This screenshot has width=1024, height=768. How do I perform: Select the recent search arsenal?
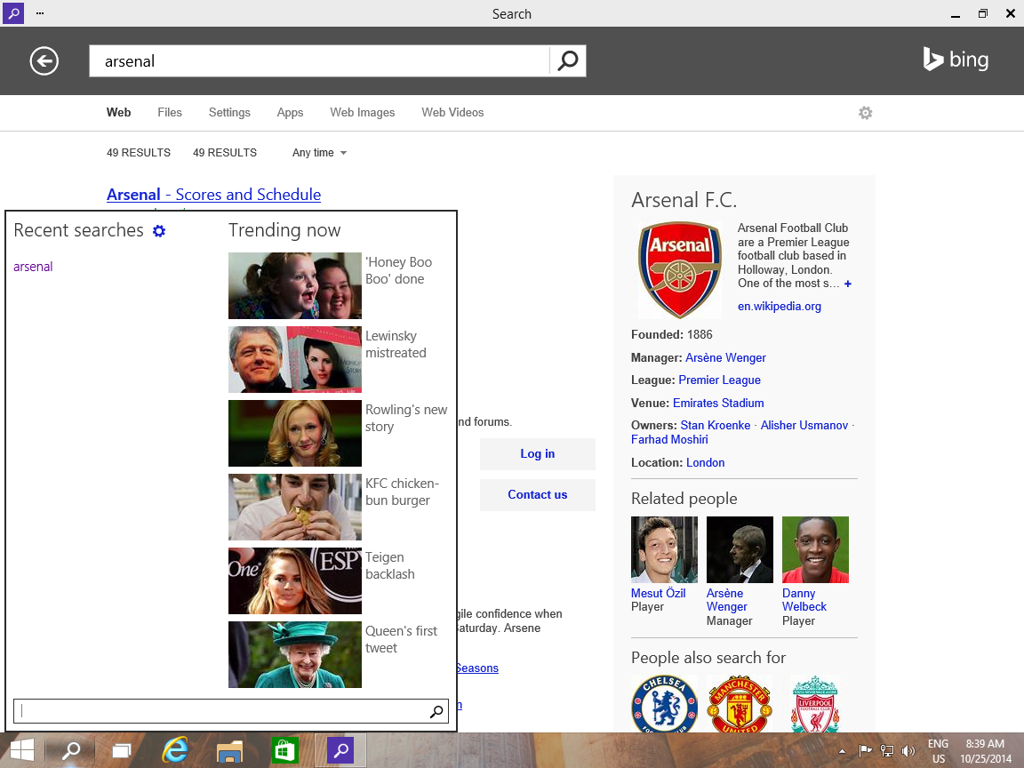tap(33, 267)
